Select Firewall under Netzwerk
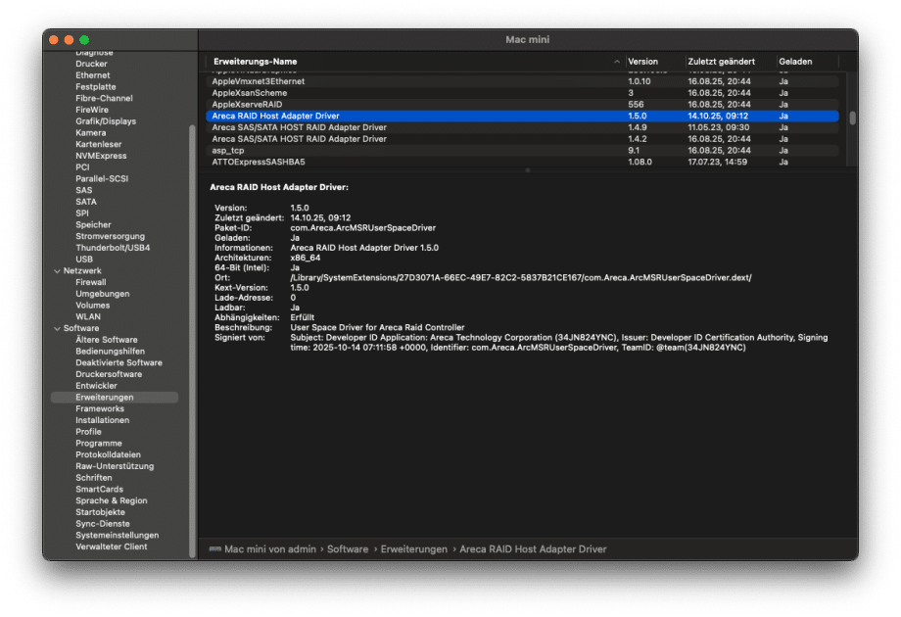 91,282
